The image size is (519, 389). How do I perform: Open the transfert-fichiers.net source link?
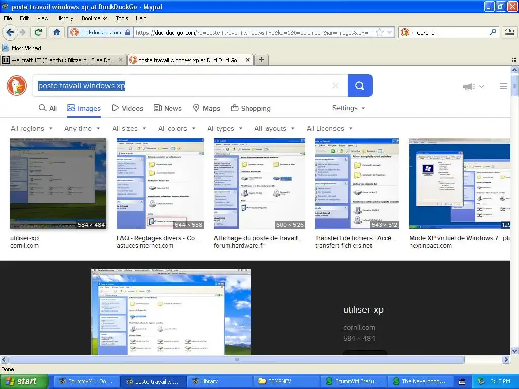pyautogui.click(x=343, y=246)
